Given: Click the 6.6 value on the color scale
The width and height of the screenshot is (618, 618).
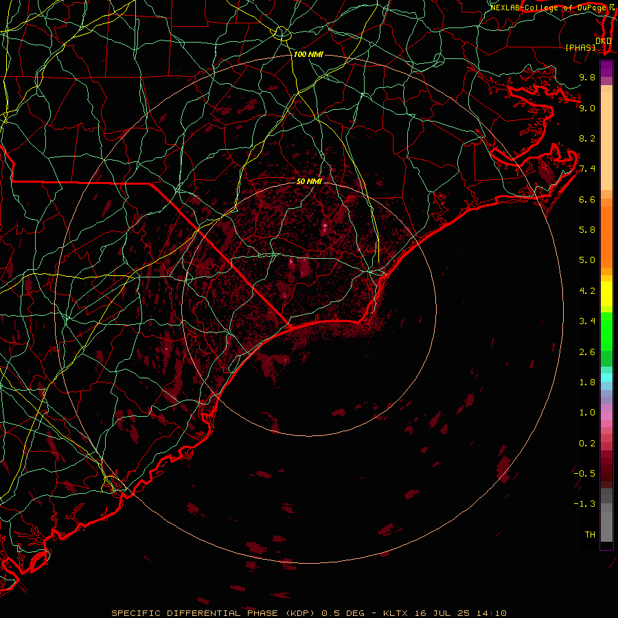Looking at the screenshot, I should [x=587, y=199].
